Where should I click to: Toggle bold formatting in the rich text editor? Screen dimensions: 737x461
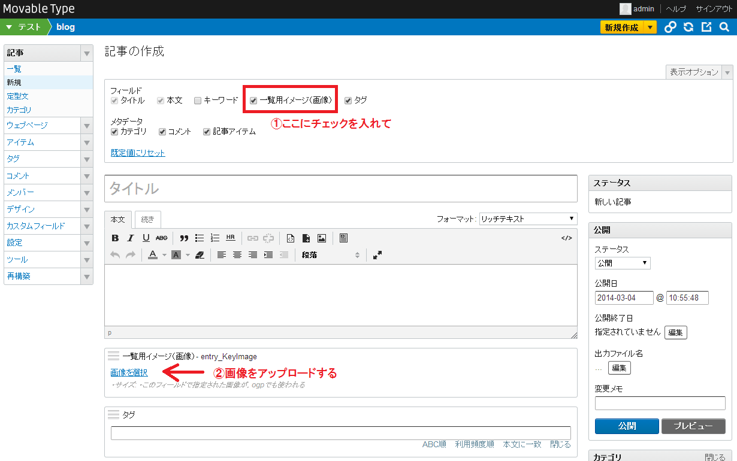click(x=114, y=238)
